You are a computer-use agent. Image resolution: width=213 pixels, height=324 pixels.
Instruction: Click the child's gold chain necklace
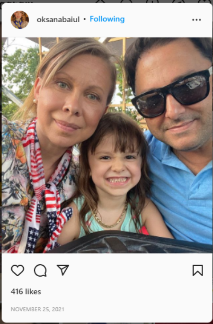109,218
